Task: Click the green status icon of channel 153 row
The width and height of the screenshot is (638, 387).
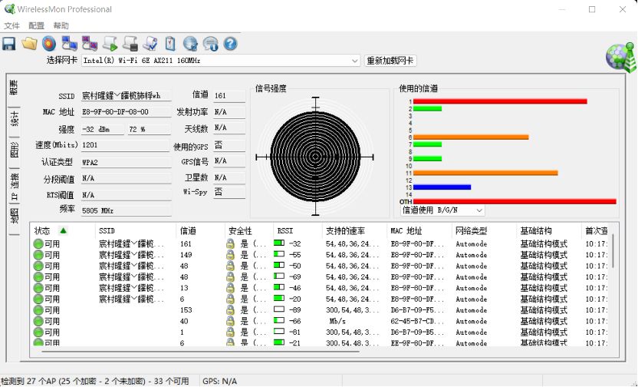Action: tap(38, 310)
